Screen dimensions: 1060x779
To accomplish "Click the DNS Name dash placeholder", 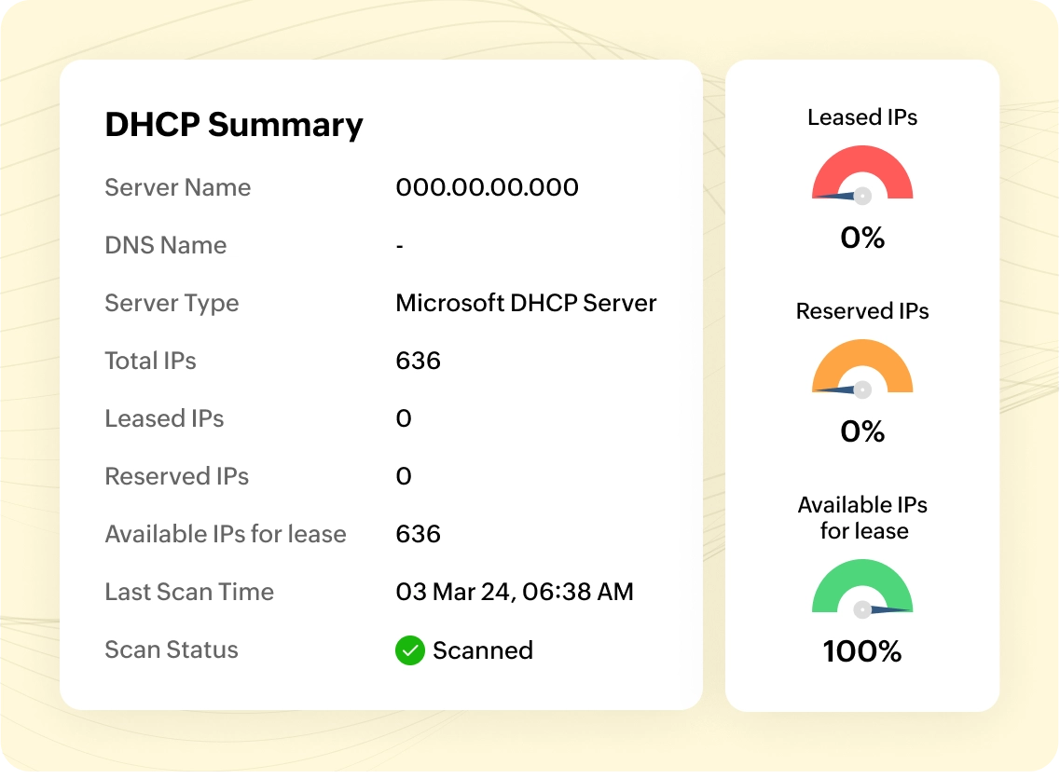I will coord(399,245).
